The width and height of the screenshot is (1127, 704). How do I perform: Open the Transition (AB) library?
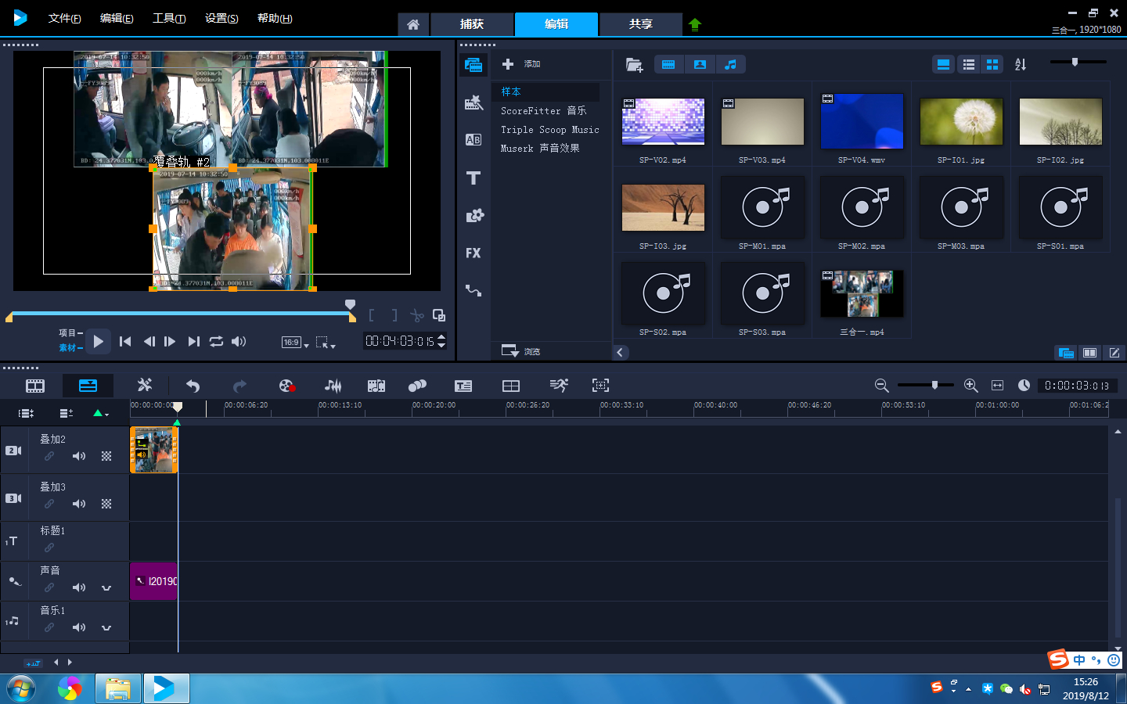[473, 140]
